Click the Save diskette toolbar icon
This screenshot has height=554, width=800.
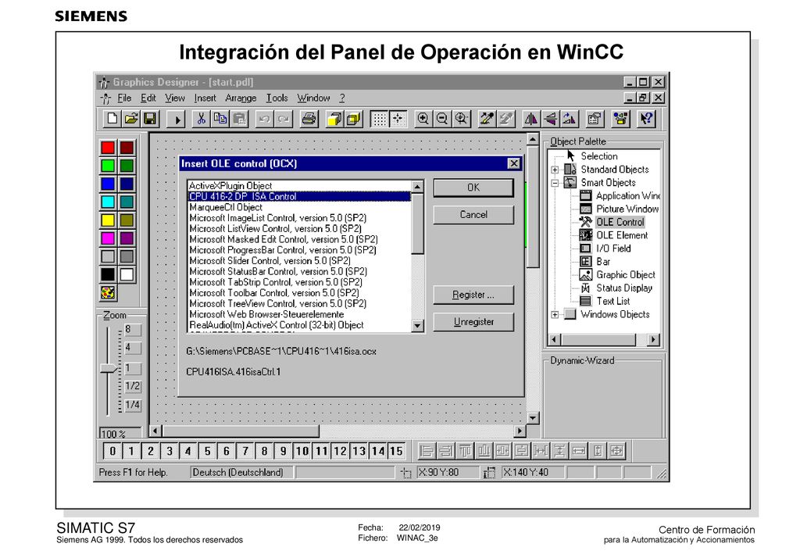[149, 119]
